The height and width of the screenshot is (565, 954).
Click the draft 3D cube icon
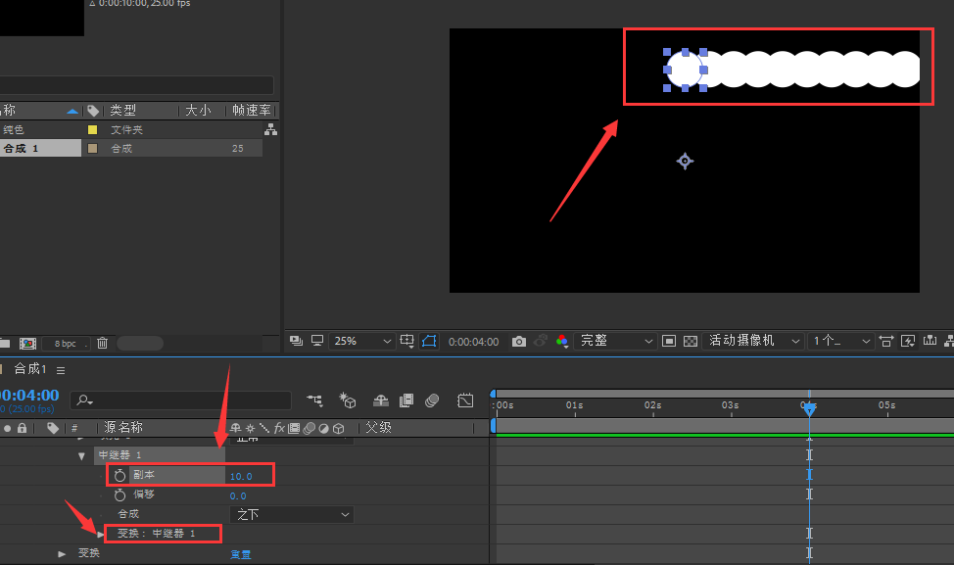348,400
